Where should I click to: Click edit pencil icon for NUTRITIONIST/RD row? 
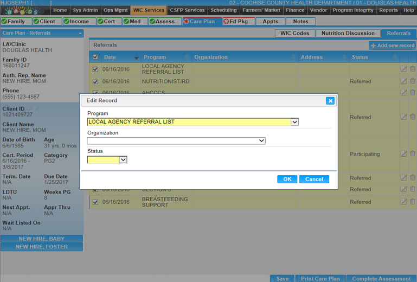[x=403, y=81]
